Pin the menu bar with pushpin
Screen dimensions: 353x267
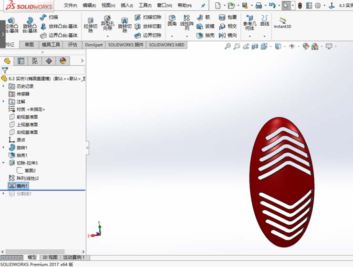point(203,6)
